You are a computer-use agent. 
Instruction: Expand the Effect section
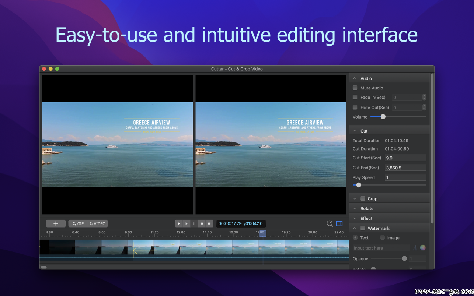click(355, 219)
